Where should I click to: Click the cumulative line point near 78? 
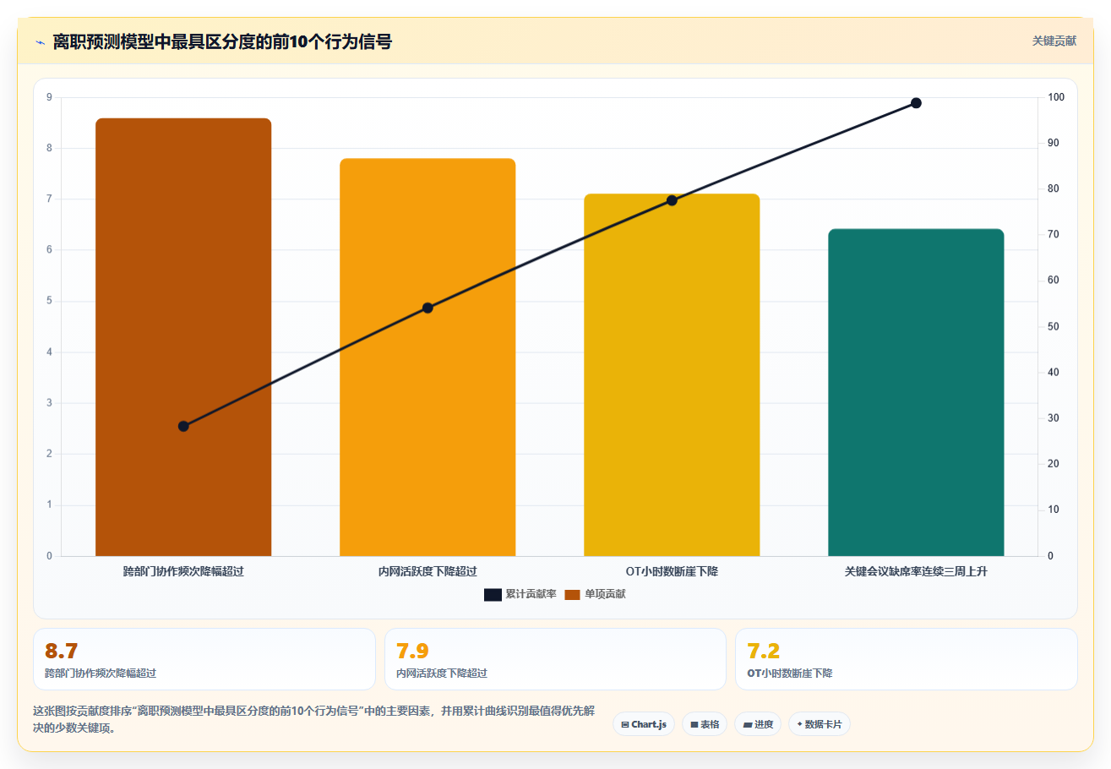[x=672, y=200]
